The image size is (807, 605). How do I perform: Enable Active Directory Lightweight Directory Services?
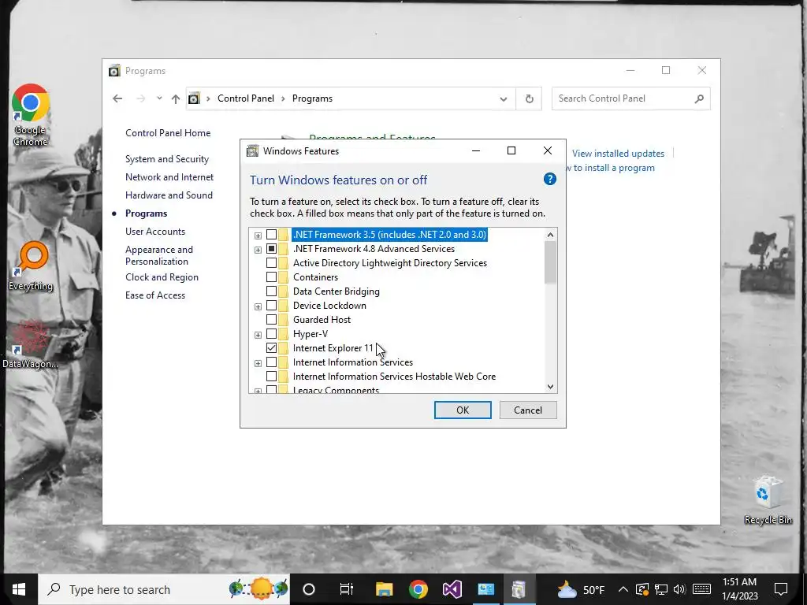(x=271, y=263)
